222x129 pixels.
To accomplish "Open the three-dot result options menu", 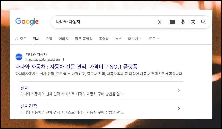I will click(x=64, y=60).
